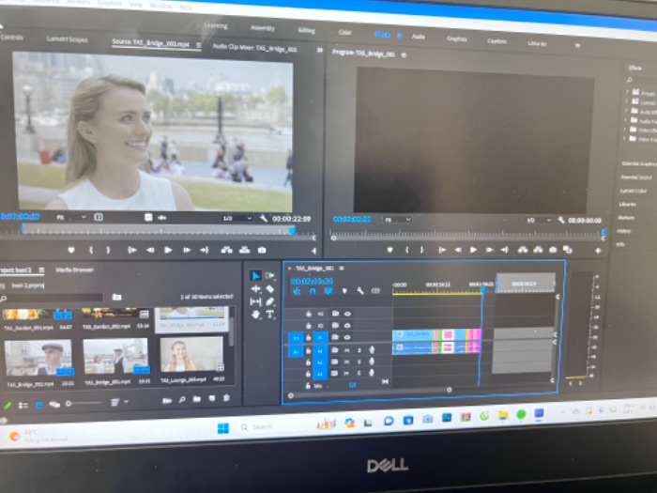Toggle V2 track output eye icon
This screenshot has height=493, width=657.
[347, 325]
